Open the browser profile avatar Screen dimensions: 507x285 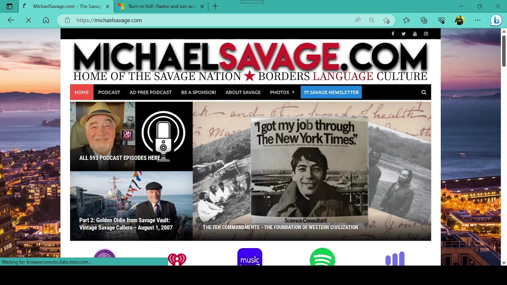tap(459, 20)
